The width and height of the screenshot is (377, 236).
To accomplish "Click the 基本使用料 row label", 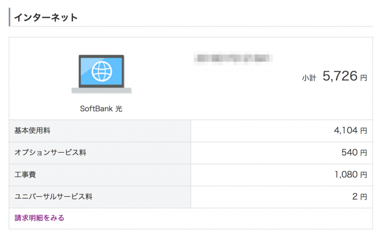I will (32, 131).
